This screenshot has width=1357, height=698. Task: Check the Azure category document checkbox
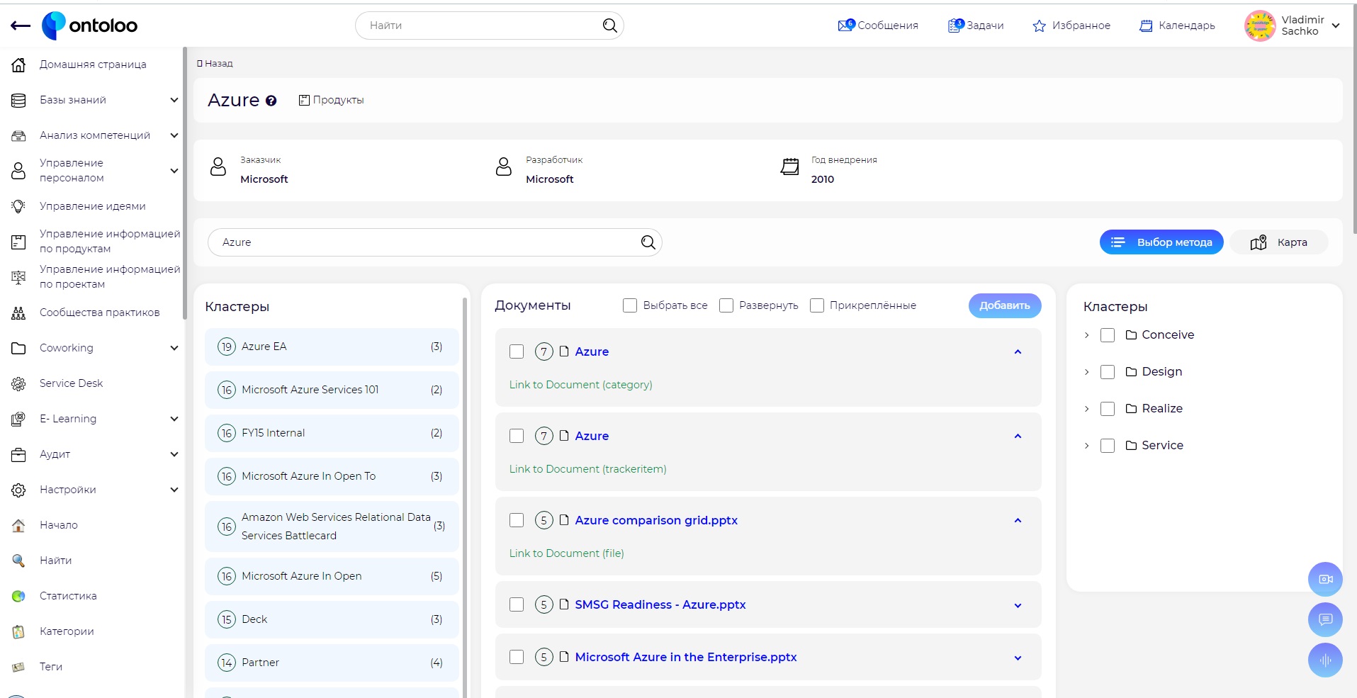[517, 351]
